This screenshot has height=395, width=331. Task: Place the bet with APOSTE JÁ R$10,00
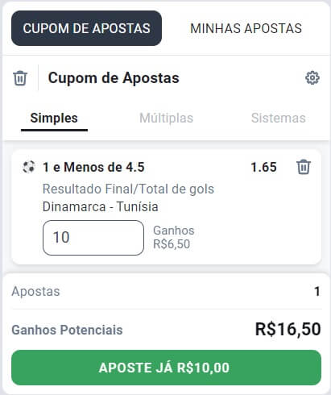pyautogui.click(x=166, y=368)
